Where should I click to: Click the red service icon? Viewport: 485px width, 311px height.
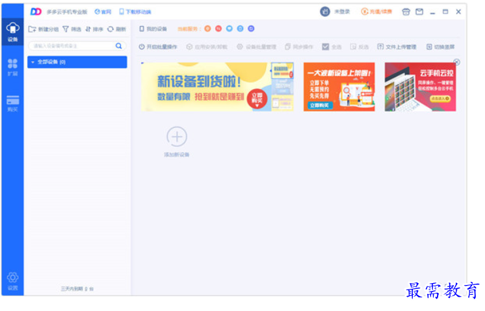tap(218, 29)
